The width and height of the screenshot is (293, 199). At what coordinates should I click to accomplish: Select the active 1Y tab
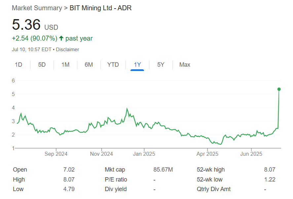[x=137, y=65]
